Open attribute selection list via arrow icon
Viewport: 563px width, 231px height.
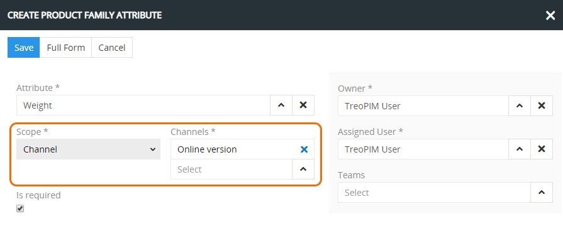pyautogui.click(x=281, y=105)
